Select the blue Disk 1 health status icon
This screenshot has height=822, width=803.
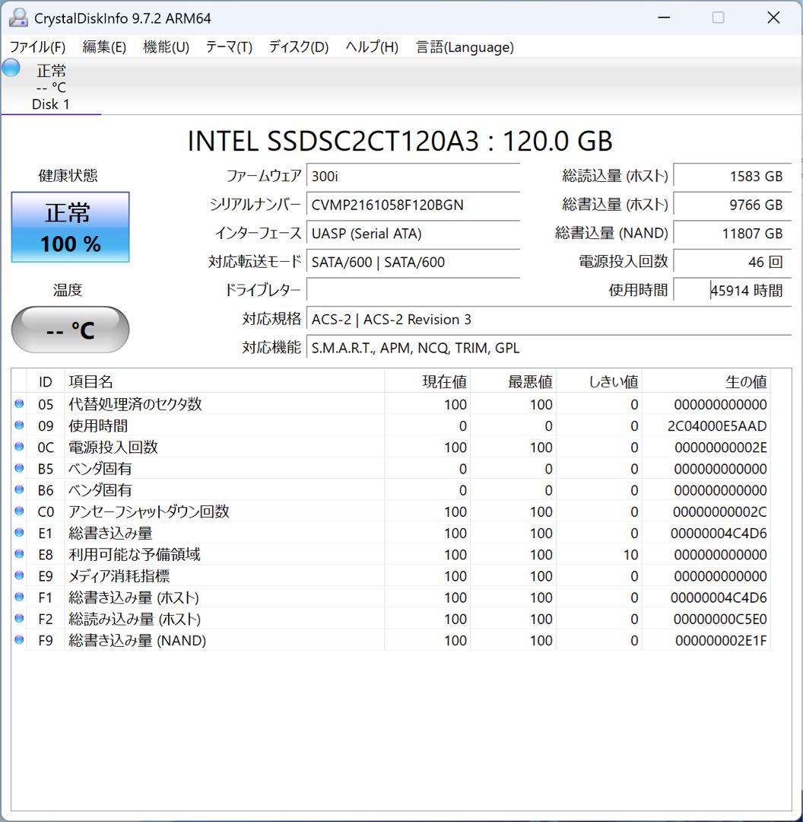11,68
